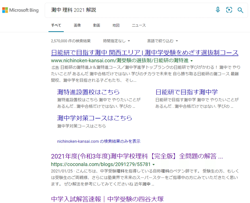Expand the 時間指定なし time filter
250x203 pixels.
117,41
